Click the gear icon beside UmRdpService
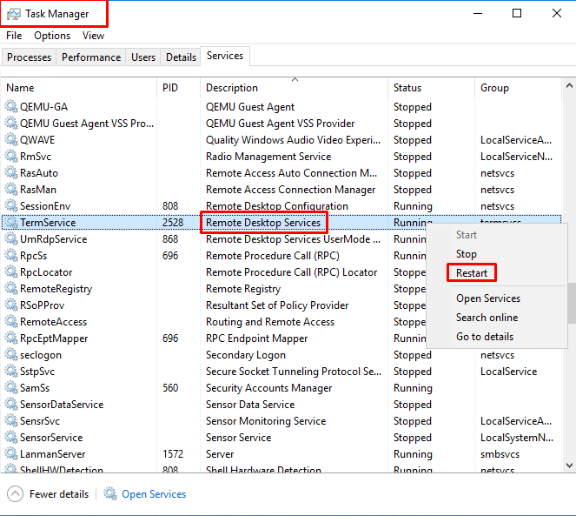The image size is (576, 516). pyautogui.click(x=11, y=239)
